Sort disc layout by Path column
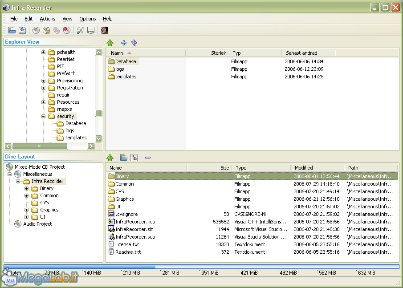403x288 pixels. pyautogui.click(x=371, y=168)
